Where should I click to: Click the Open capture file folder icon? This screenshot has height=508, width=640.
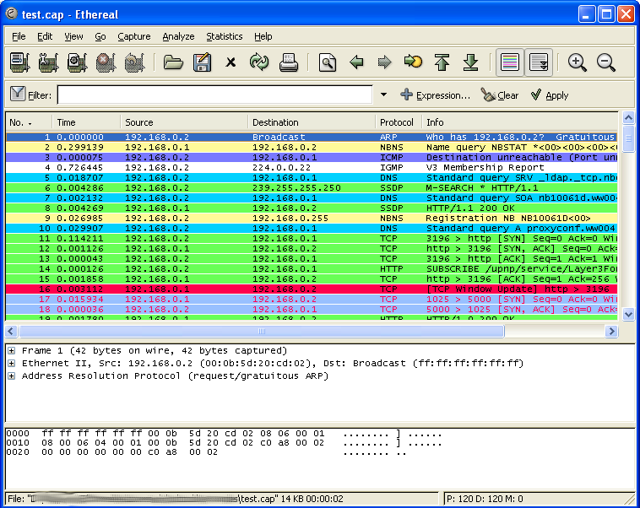(x=173, y=62)
